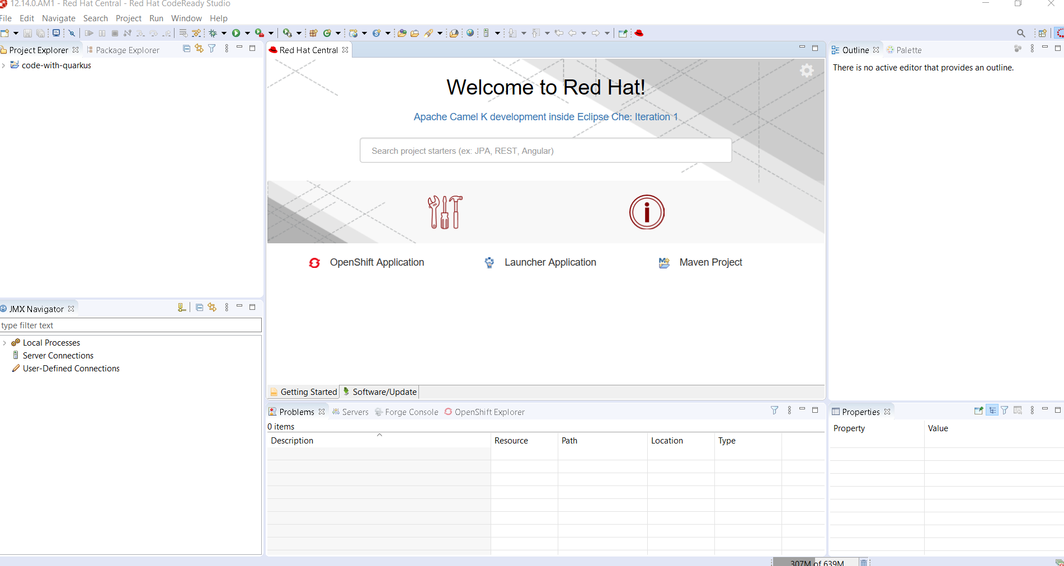1064x566 pixels.
Task: Open the External Tools dropdown arrow
Action: [271, 34]
